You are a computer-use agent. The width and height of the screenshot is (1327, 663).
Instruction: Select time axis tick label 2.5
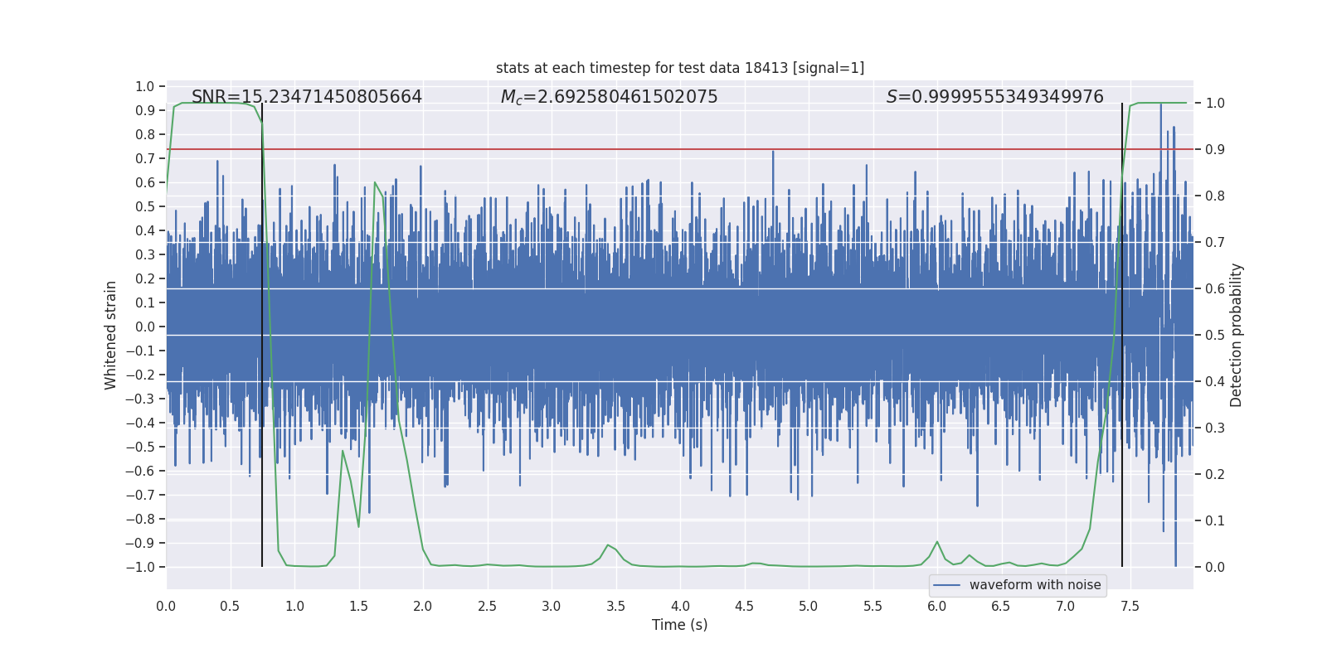pos(488,606)
